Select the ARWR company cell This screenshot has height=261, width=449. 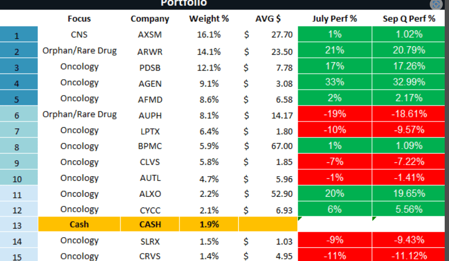pos(150,51)
